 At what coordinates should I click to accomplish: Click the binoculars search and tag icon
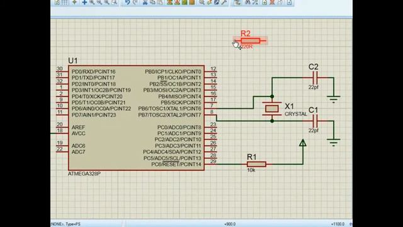pyautogui.click(x=247, y=3)
